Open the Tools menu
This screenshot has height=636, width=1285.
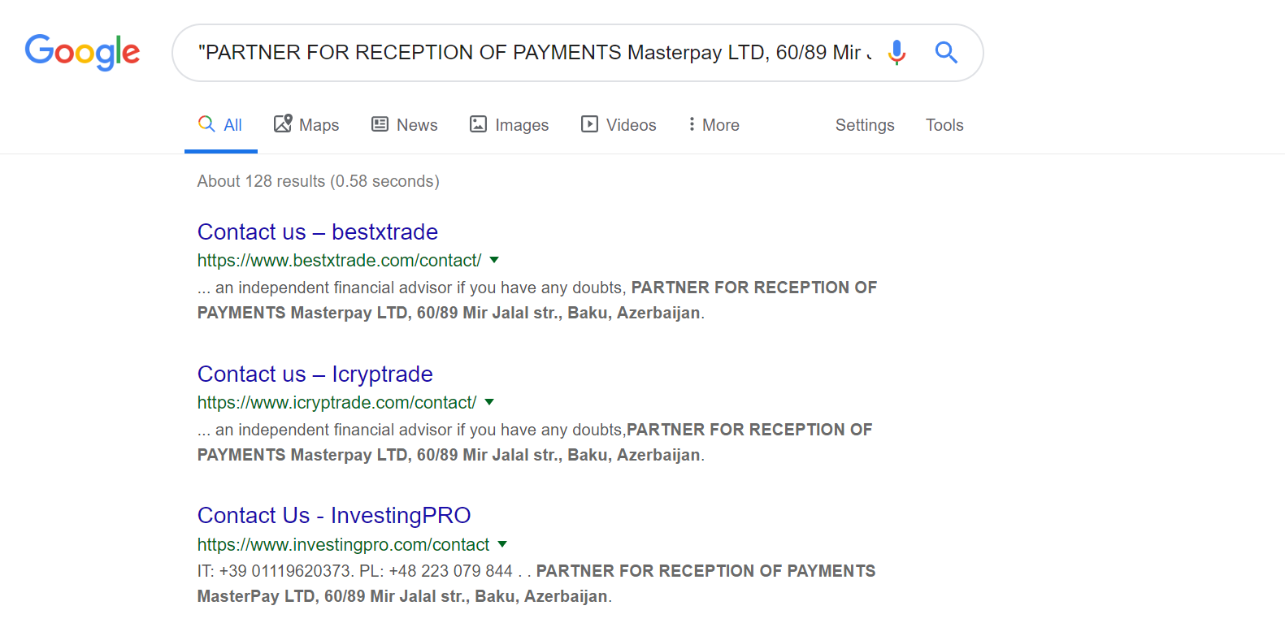coord(944,125)
